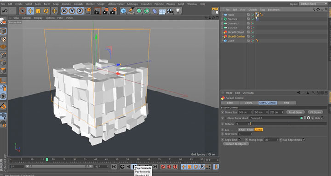The image size is (331, 176).
Task: Click the Fracture object's tag icon
Action: [x=257, y=19]
